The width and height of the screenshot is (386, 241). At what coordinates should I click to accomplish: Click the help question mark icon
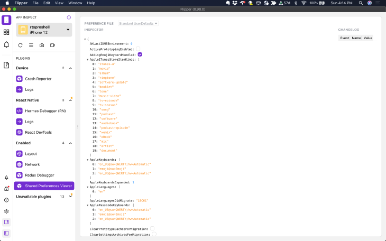point(6,200)
